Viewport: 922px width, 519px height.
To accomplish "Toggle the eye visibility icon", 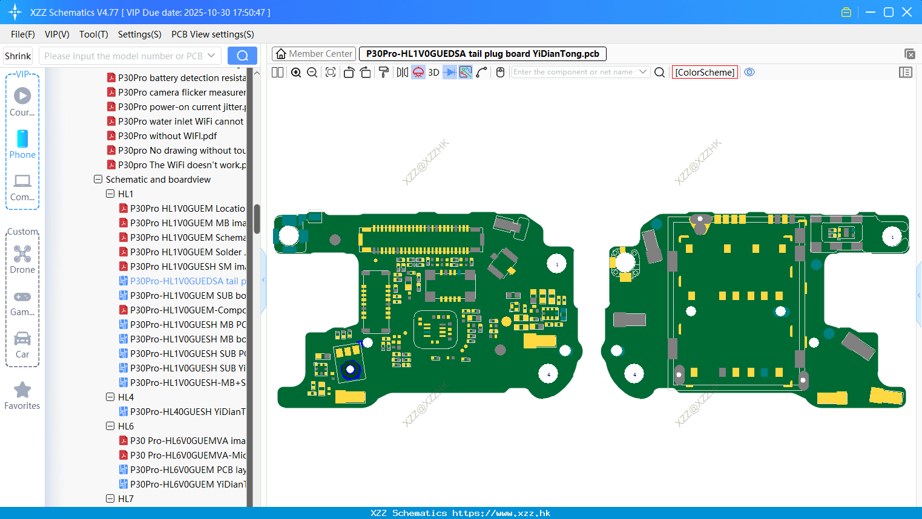I will 749,72.
